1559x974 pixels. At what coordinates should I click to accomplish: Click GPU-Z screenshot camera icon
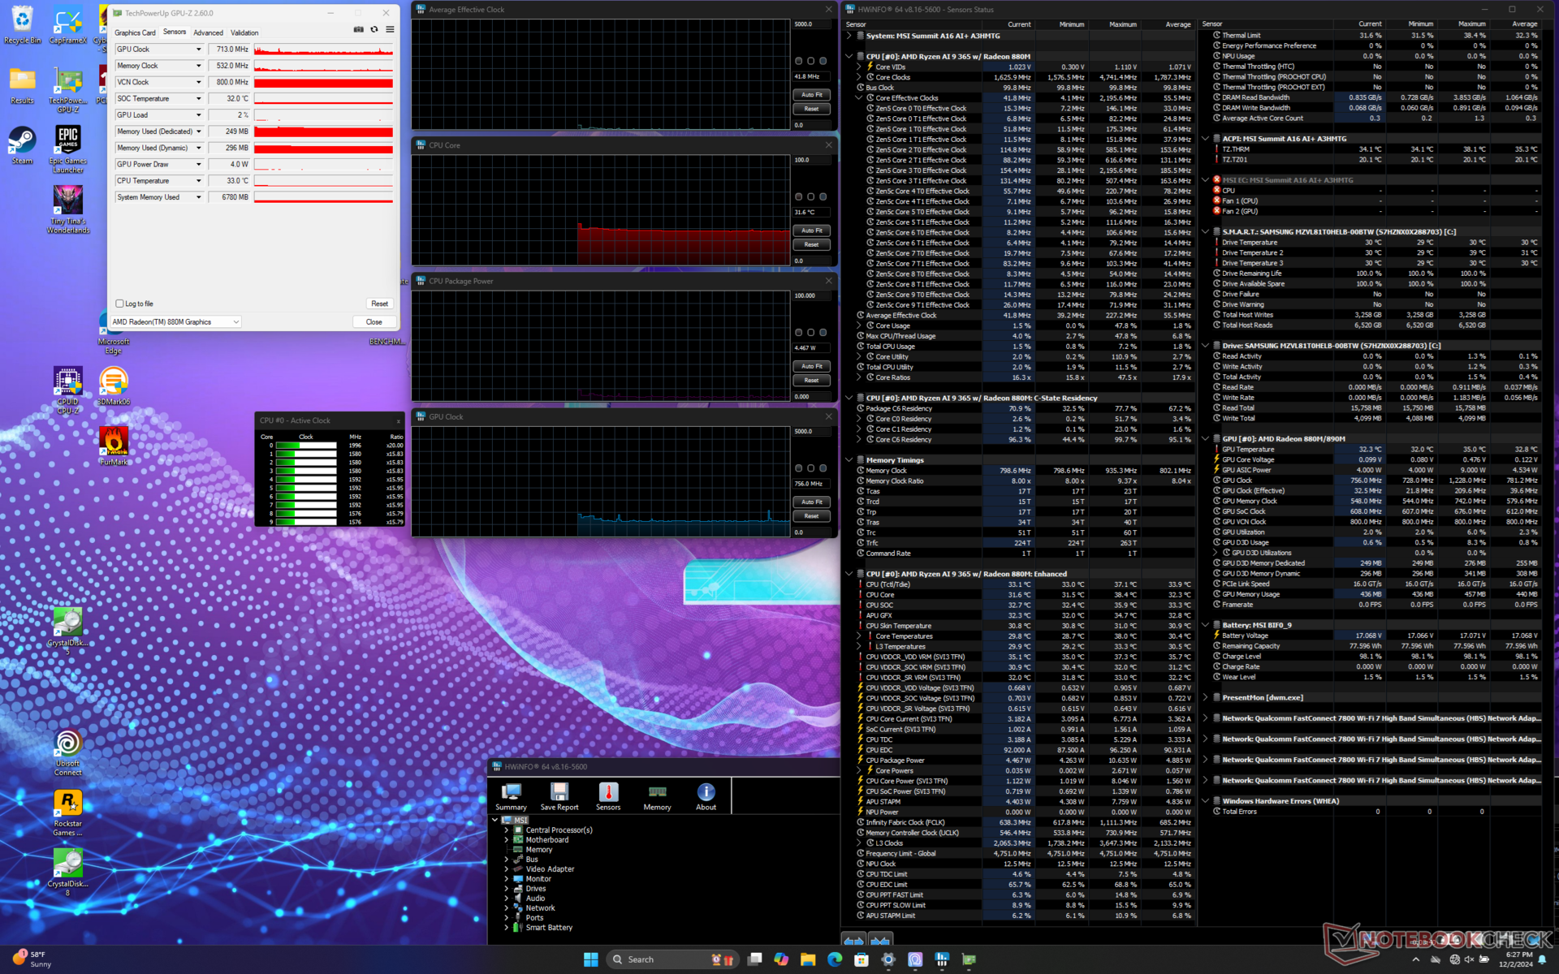358,29
